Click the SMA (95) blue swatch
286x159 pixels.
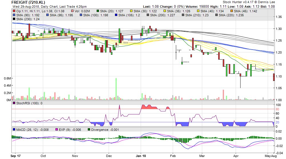47,15
